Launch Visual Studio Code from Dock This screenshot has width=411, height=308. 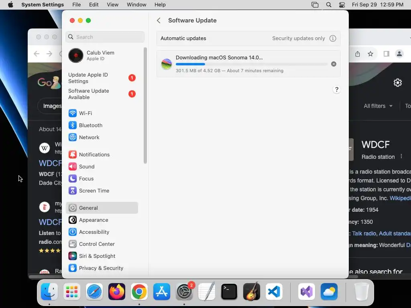(274, 292)
